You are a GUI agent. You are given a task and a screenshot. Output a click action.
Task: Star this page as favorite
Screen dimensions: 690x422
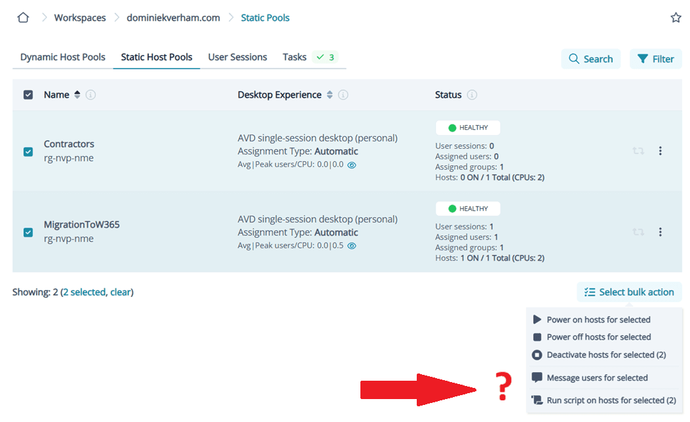676,18
